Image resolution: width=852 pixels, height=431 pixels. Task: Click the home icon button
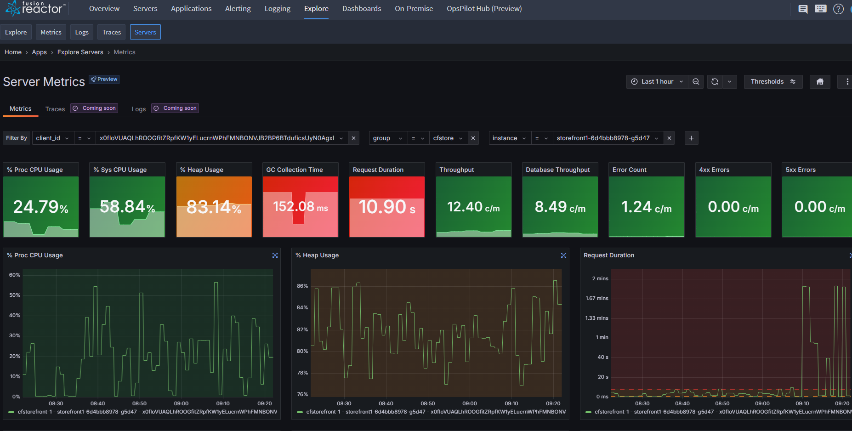click(820, 82)
